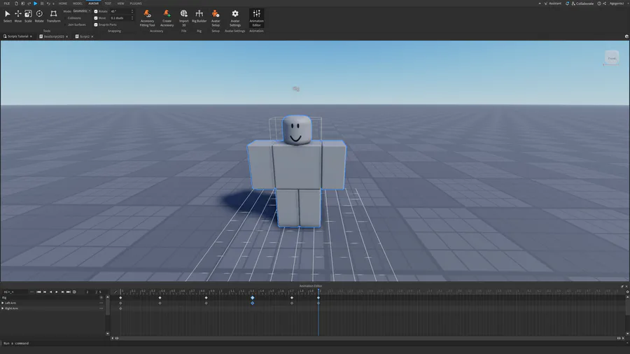Toggle the Rotate snapping checkbox
Image resolution: width=630 pixels, height=354 pixels.
pos(96,11)
